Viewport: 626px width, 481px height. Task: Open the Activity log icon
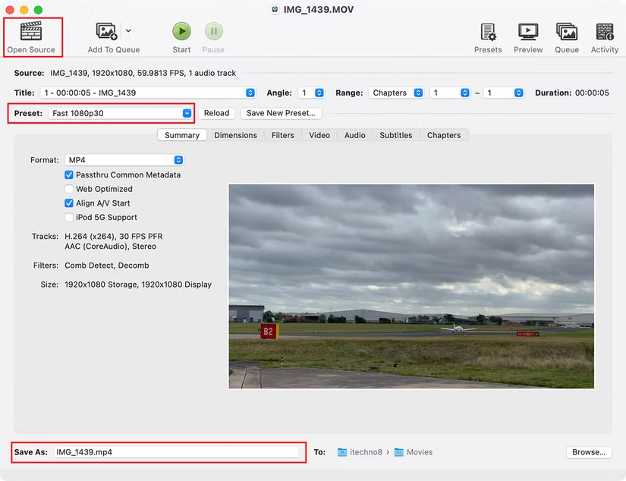point(605,32)
